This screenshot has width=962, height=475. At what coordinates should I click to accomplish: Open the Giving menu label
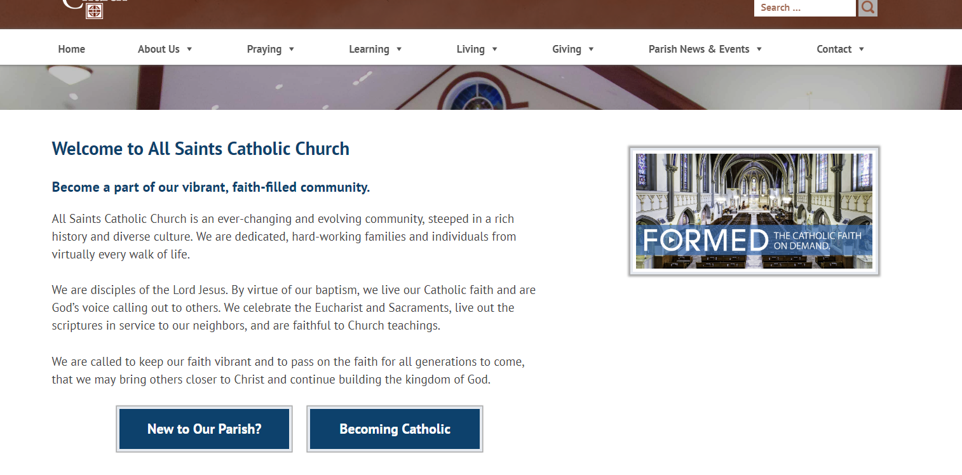pyautogui.click(x=566, y=49)
